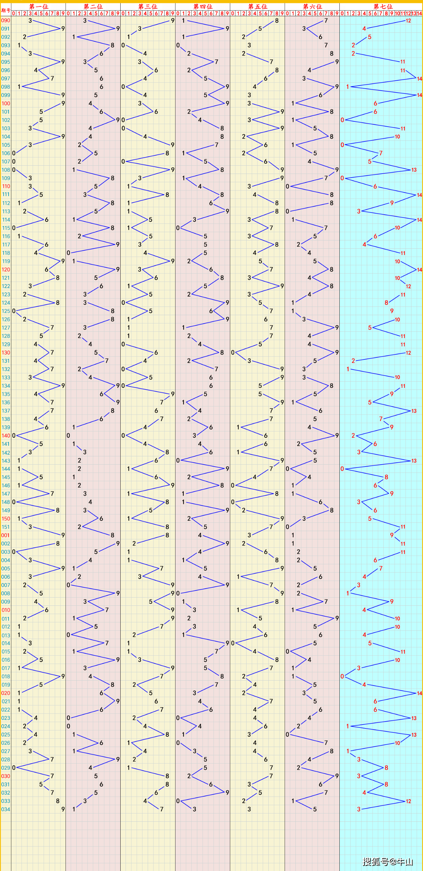Image resolution: width=423 pixels, height=871 pixels.
Task: Select period number 034 in the left column
Action: pos(6,809)
